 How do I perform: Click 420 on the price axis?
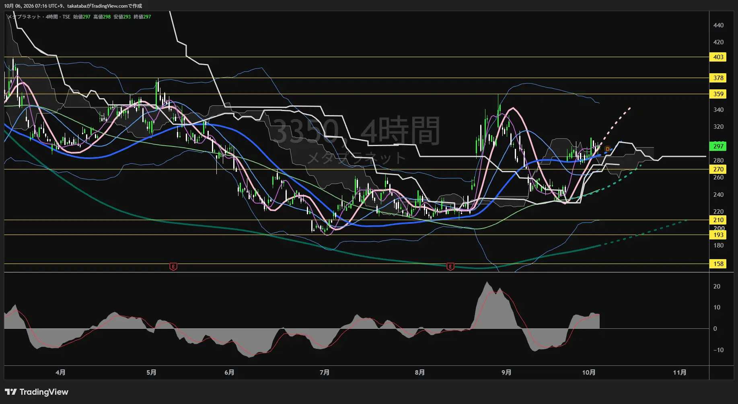pyautogui.click(x=718, y=42)
